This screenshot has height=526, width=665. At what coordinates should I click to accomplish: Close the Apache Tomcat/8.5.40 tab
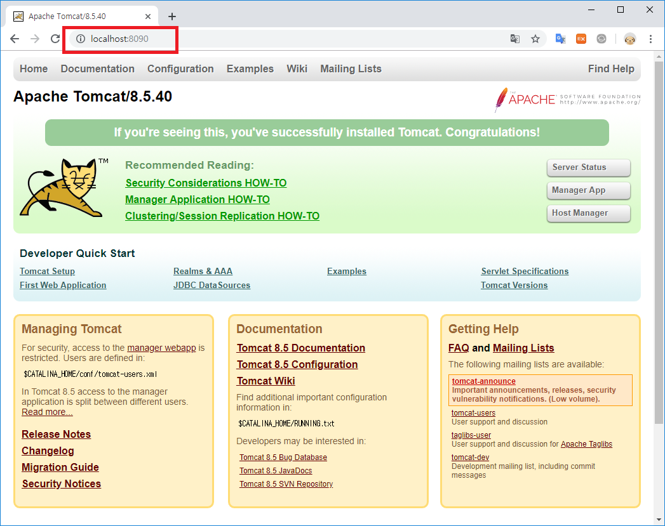click(148, 16)
